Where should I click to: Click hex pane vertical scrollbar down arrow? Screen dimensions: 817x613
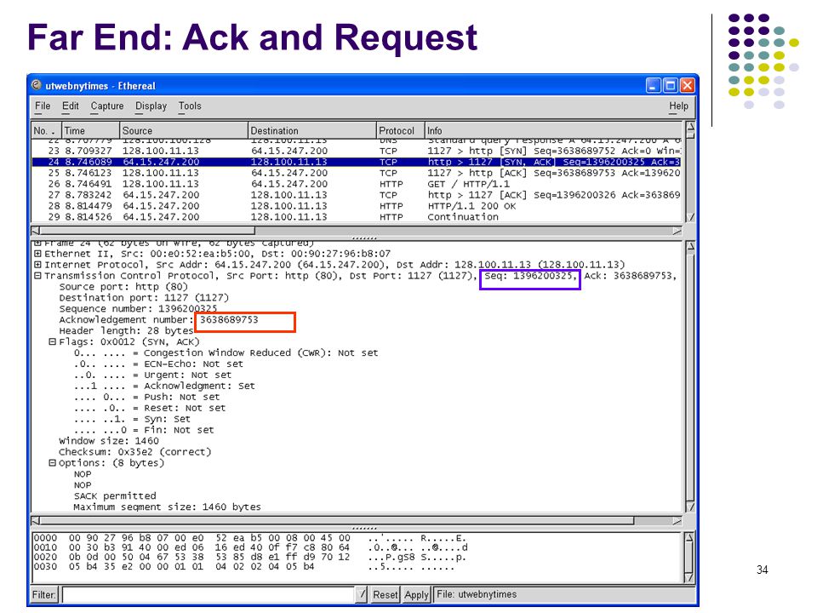coord(688,577)
